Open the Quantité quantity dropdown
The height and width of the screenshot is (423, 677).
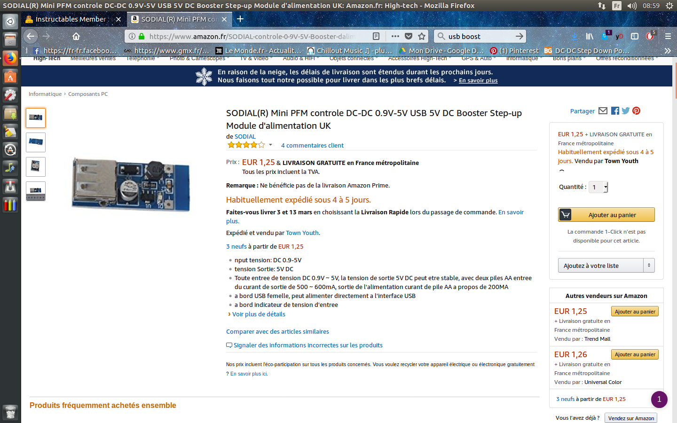pyautogui.click(x=598, y=187)
